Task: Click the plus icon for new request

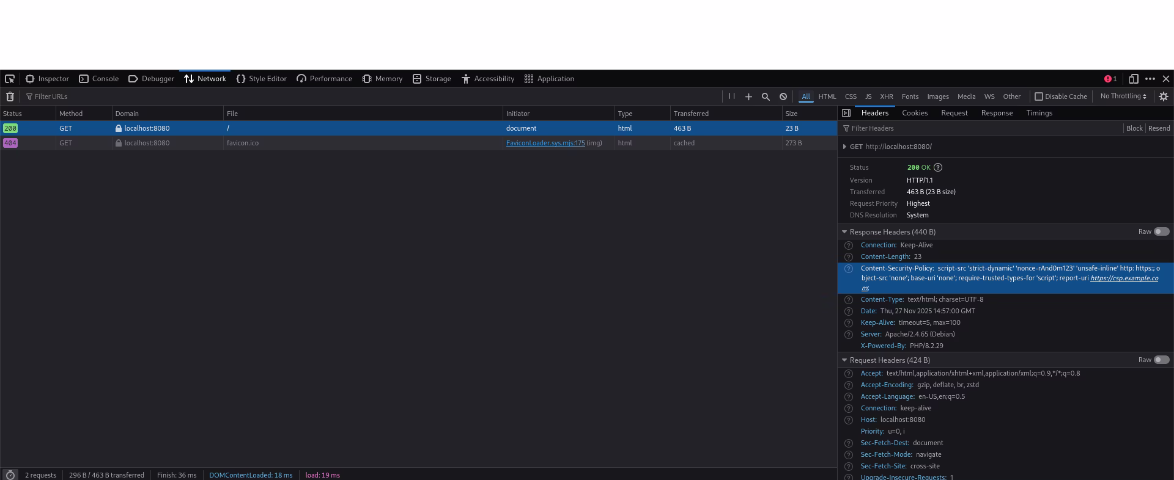Action: (x=748, y=96)
